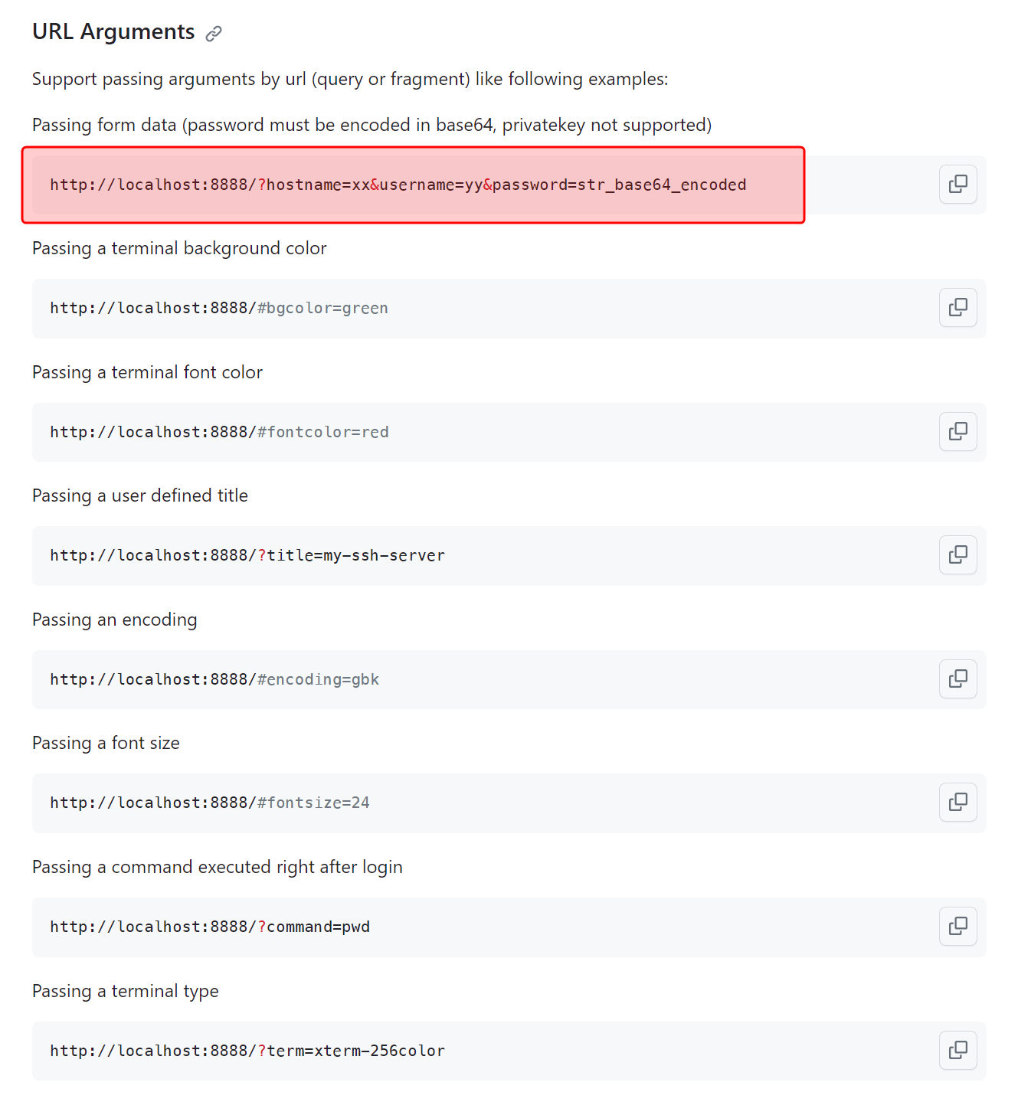Copy the fontsize=24 URL example
Screen dimensions: 1018x1102
[957, 803]
